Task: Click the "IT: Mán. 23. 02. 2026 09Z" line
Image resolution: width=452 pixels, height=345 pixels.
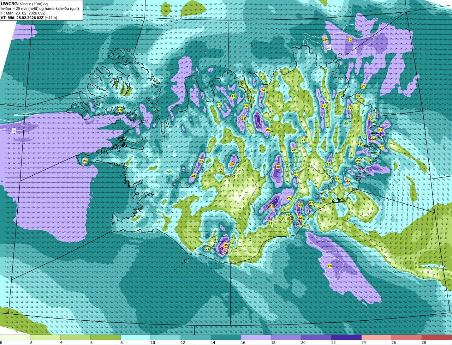Action: (x=23, y=13)
